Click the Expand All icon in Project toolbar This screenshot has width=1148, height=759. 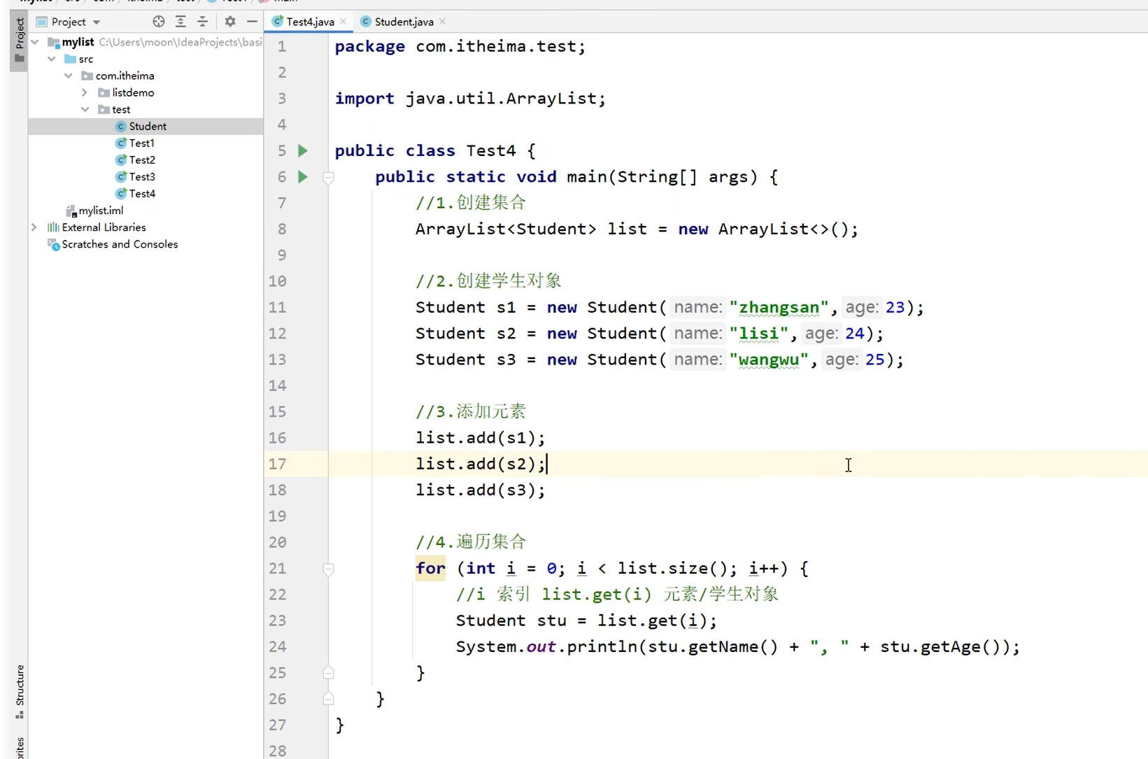coord(180,22)
